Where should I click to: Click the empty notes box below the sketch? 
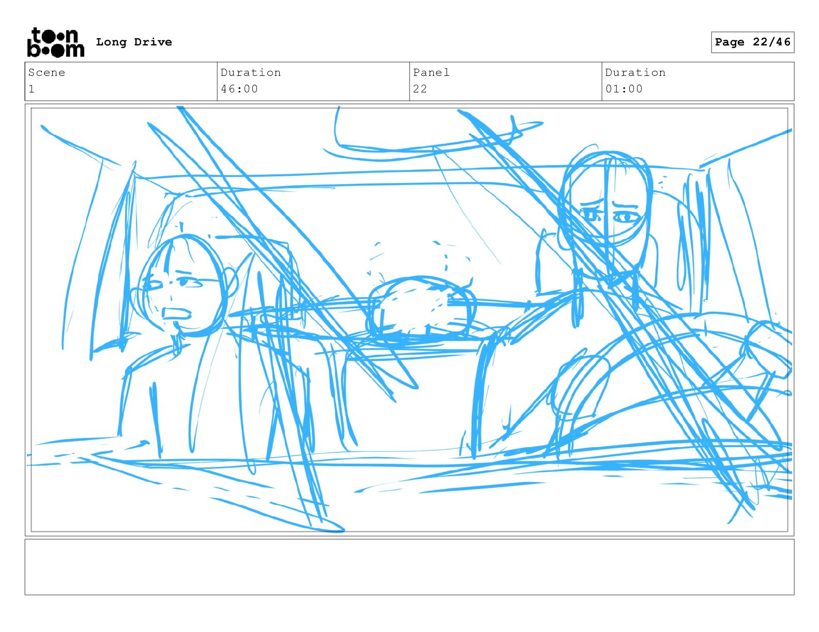point(410,567)
